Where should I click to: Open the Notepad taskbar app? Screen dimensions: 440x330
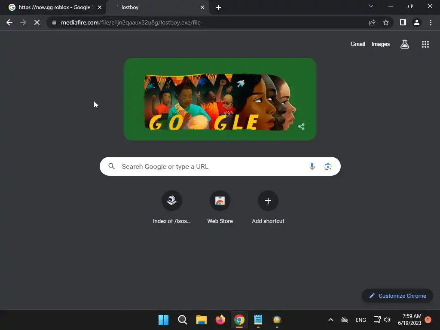[258, 320]
